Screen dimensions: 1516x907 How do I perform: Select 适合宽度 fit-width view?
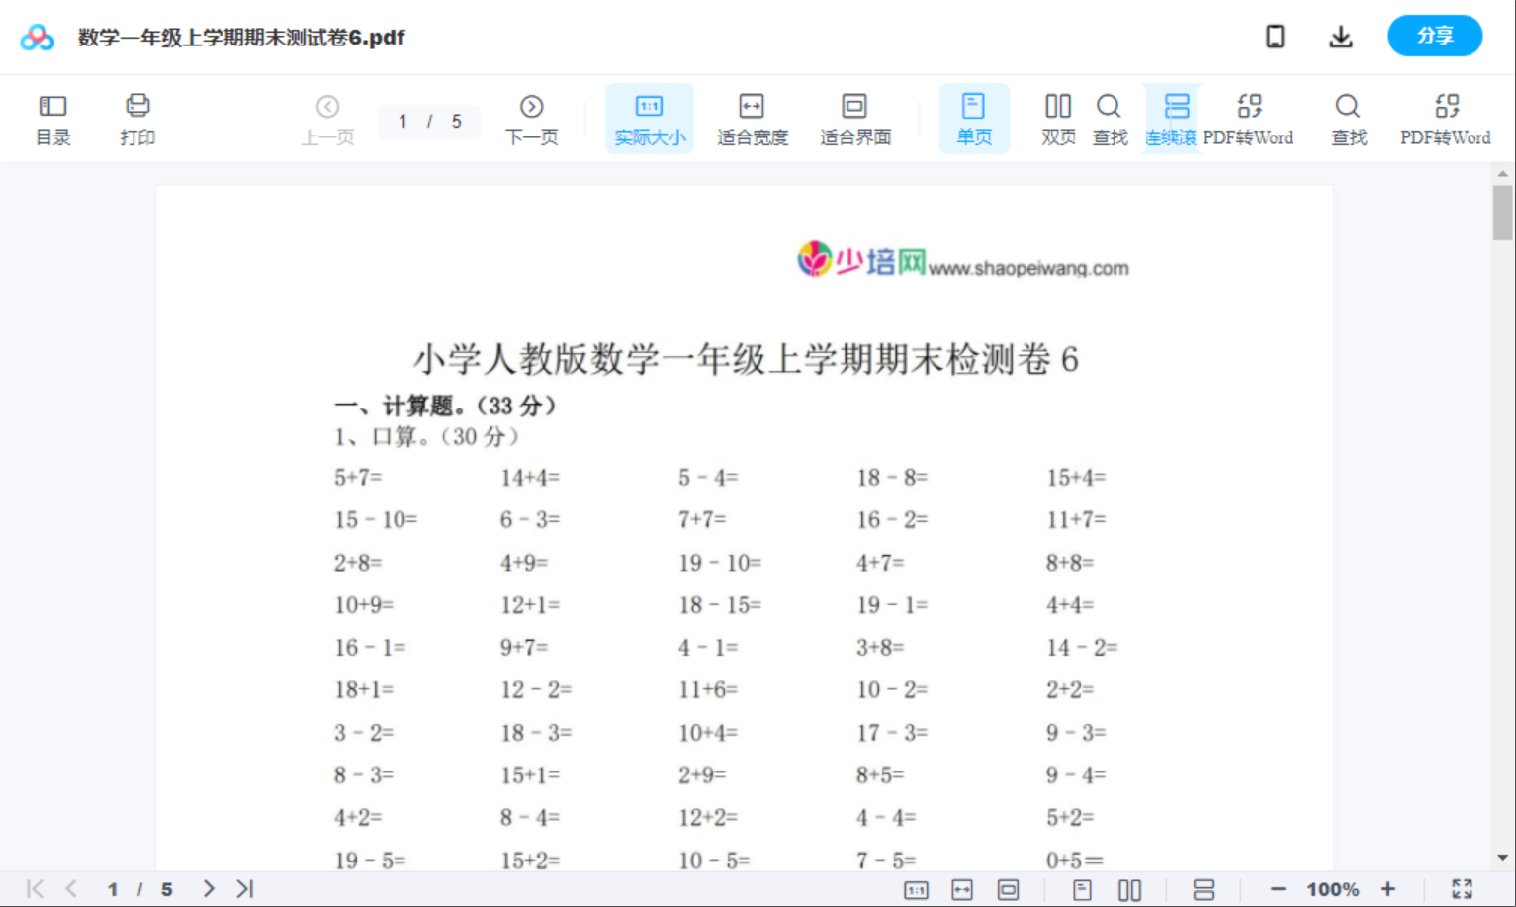pos(752,118)
